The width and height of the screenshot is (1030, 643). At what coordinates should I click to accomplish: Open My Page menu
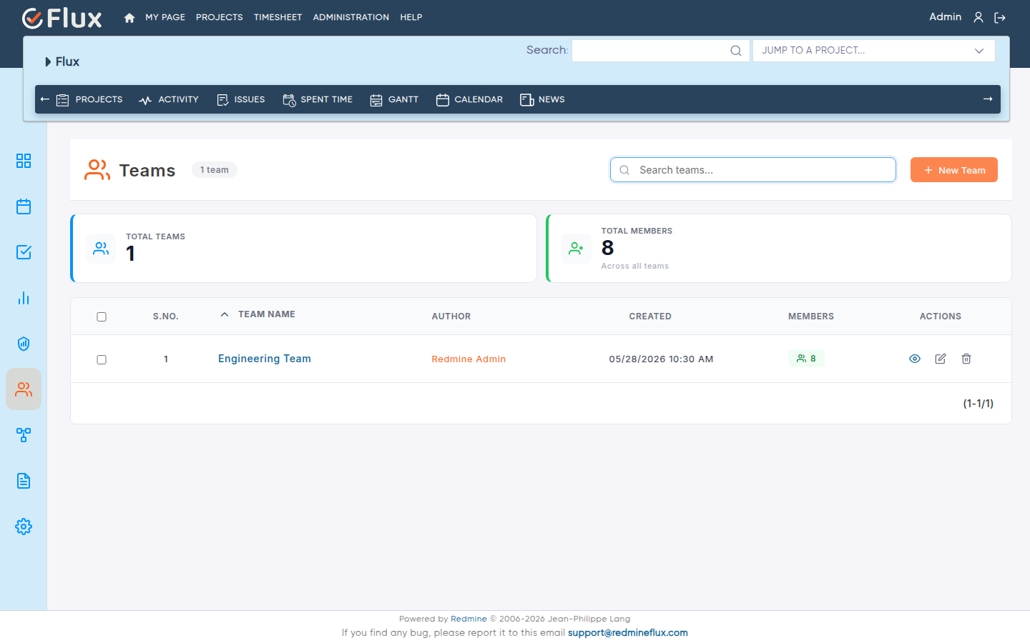[165, 17]
